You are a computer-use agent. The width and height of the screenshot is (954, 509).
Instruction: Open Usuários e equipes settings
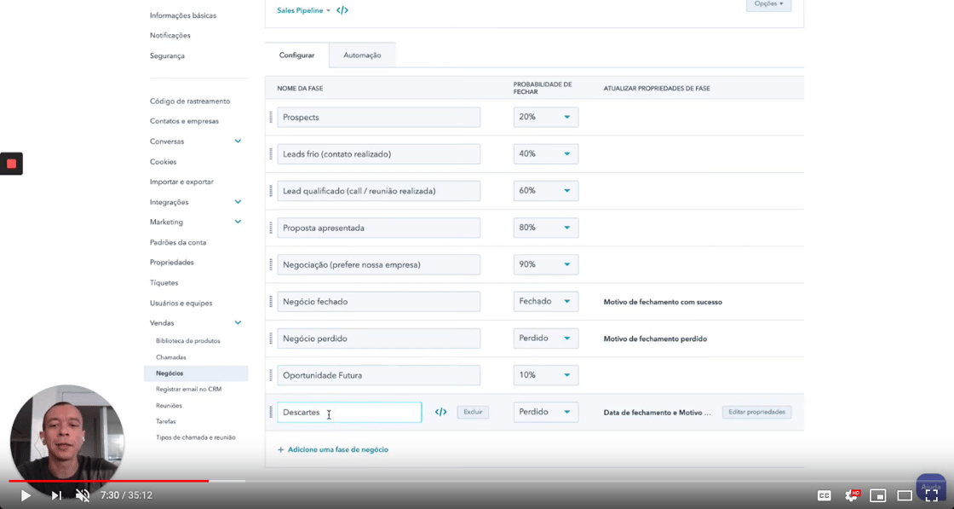[x=181, y=303]
